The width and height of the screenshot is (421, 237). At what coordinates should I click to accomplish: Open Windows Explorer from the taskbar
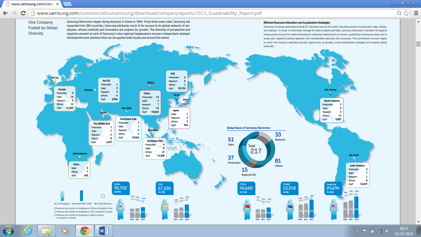(47, 231)
